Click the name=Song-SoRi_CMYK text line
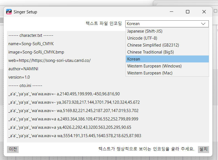Image resolution: width=218 pixels, height=160 pixels. (x=31, y=44)
